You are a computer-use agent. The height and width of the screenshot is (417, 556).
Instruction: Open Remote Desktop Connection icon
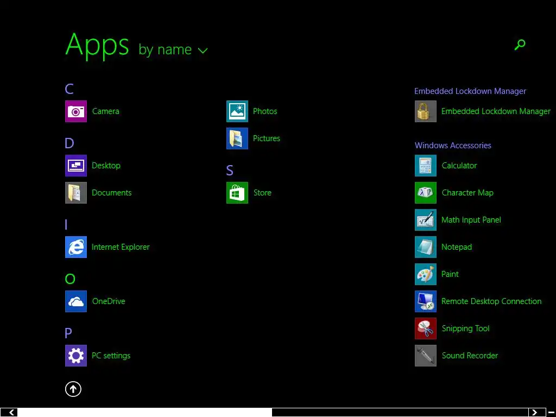pos(426,301)
